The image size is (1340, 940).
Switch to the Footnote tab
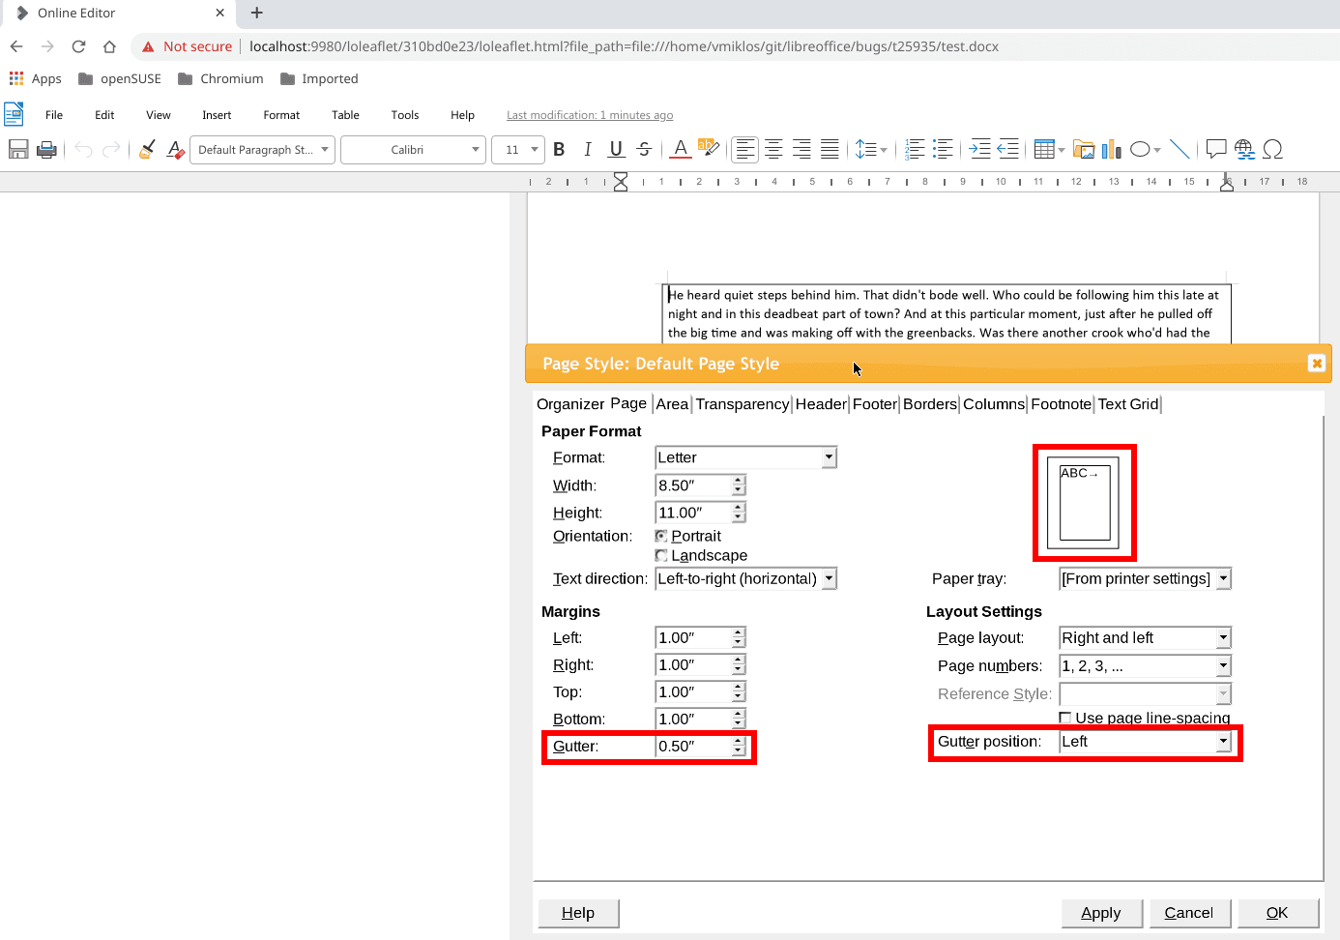tap(1061, 403)
